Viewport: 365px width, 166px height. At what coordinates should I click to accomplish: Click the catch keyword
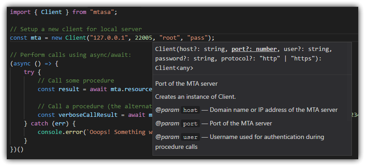pos(39,124)
